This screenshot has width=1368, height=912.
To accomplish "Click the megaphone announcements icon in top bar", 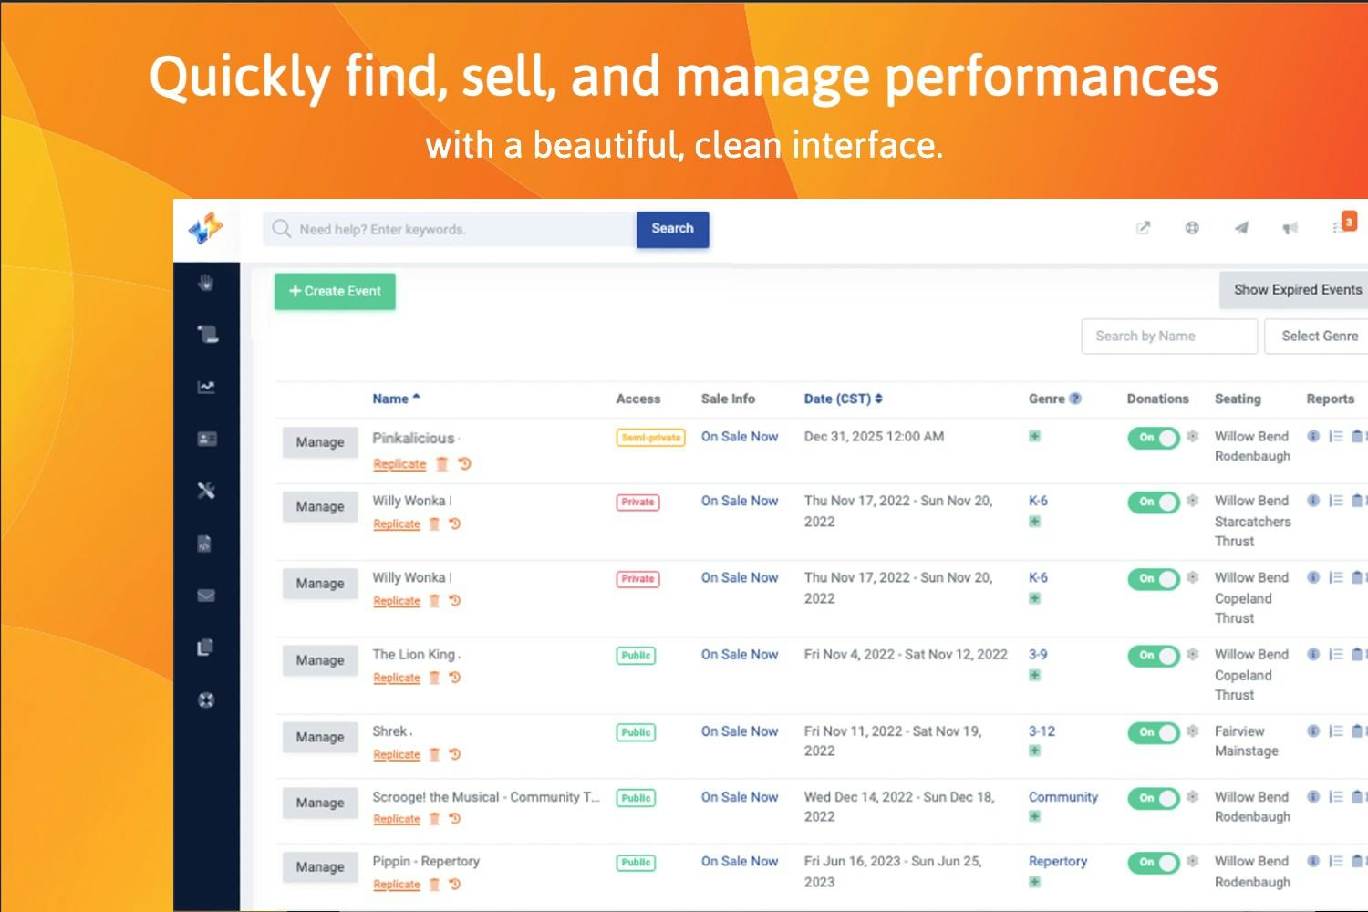I will tap(1290, 228).
